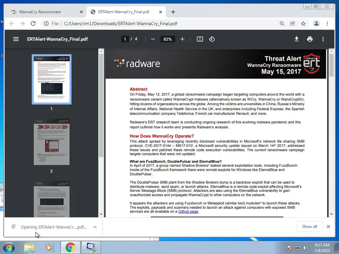Print the PDF document
The image size is (339, 254).
[310, 39]
